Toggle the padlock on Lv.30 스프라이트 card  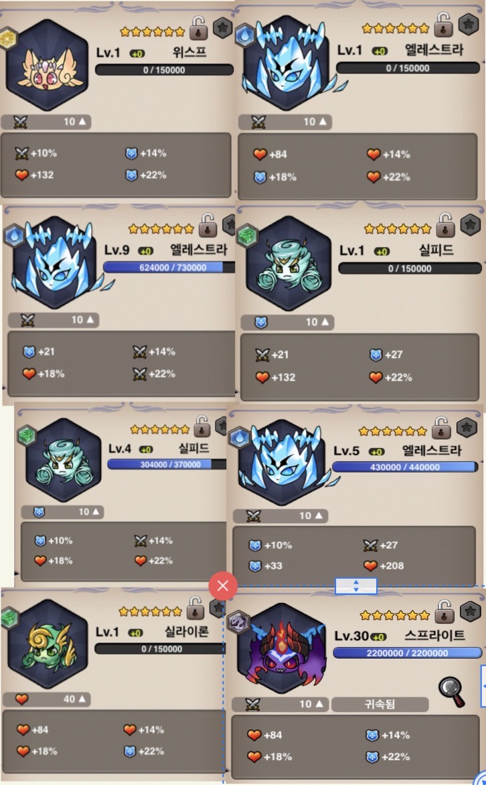tap(443, 612)
